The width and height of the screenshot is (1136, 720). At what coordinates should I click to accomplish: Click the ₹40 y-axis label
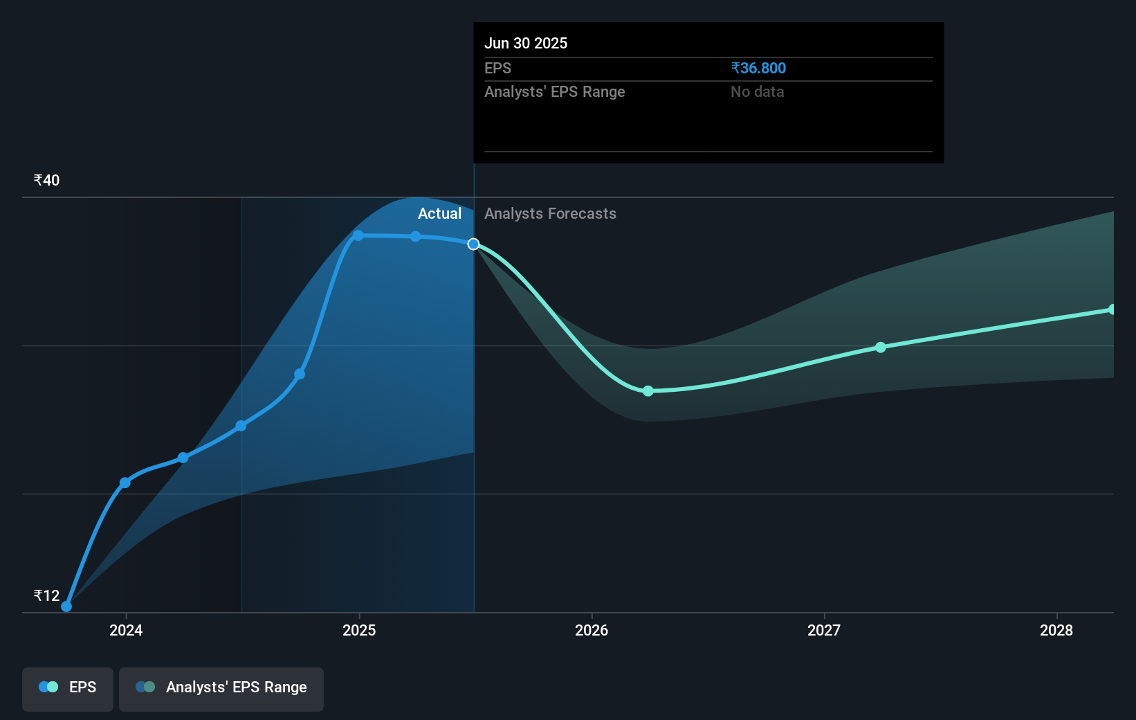click(46, 180)
